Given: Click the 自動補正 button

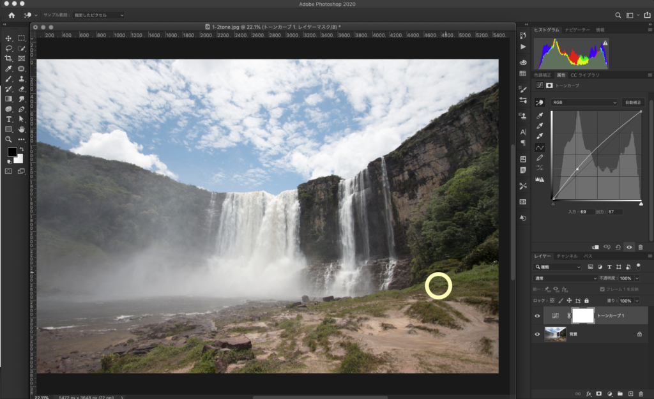Looking at the screenshot, I should coord(632,102).
